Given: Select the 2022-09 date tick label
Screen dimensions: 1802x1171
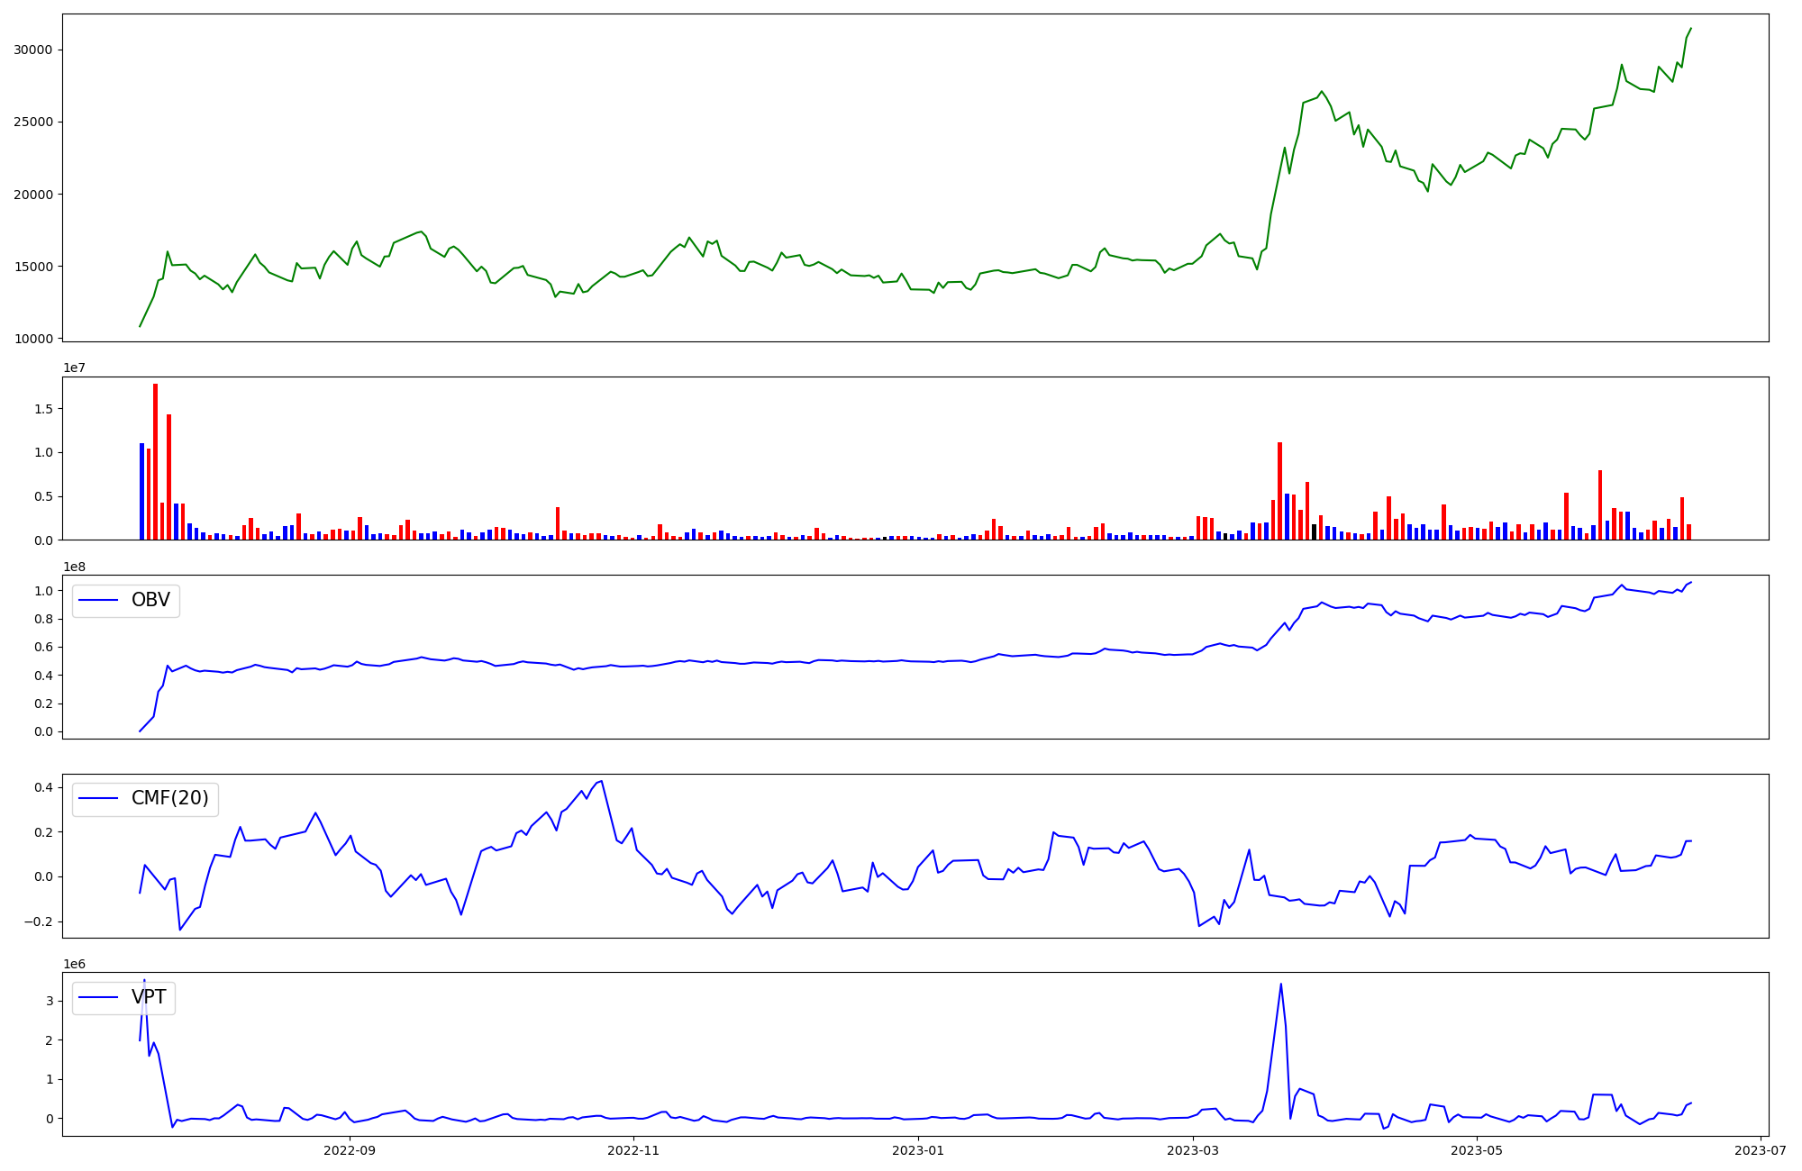Looking at the screenshot, I should (x=350, y=1149).
